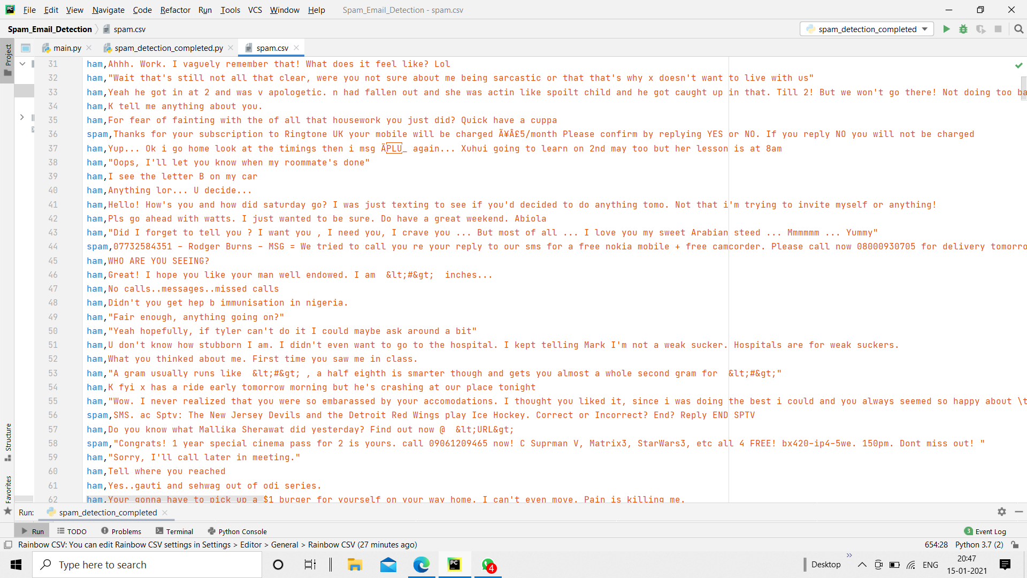Image resolution: width=1027 pixels, height=578 pixels.
Task: Open the Terminal tool window
Action: point(174,531)
